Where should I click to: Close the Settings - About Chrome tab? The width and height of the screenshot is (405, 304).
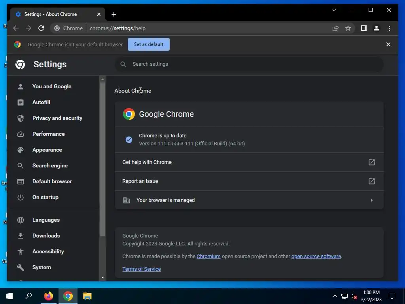[98, 14]
